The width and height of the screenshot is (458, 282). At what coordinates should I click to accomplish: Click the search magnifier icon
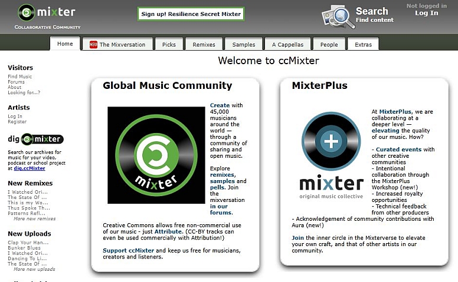coord(338,16)
